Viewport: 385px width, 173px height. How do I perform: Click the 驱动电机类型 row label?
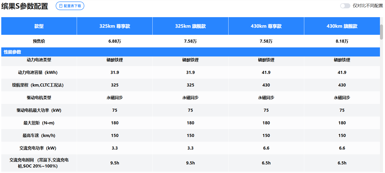coord(39,98)
